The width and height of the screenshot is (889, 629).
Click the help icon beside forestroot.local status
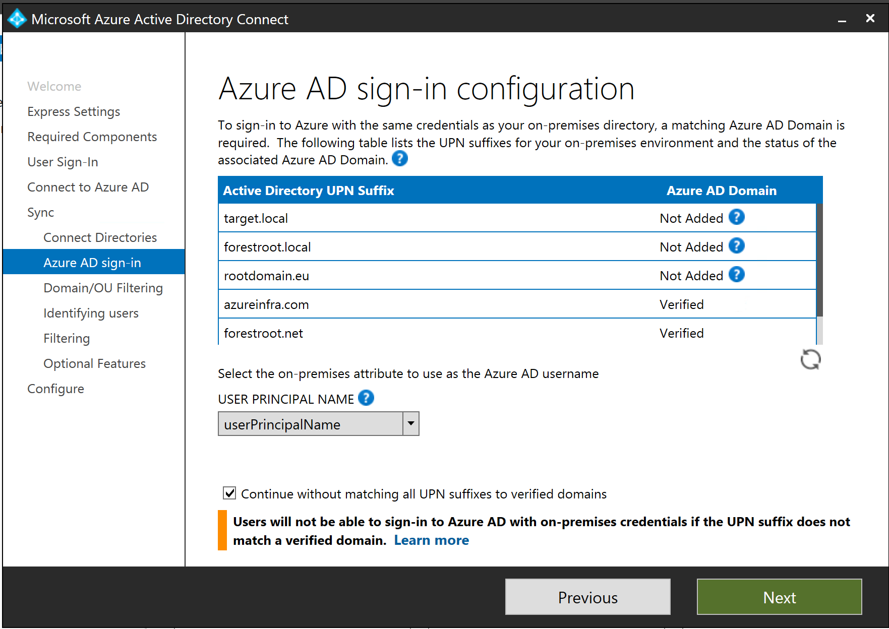(x=736, y=246)
